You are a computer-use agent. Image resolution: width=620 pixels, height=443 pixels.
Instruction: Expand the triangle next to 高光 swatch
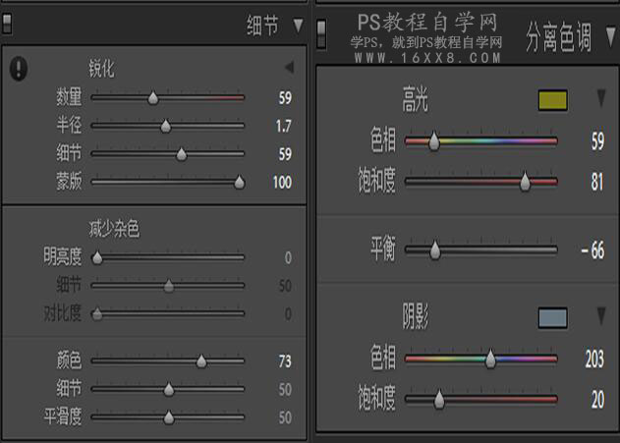tap(599, 99)
